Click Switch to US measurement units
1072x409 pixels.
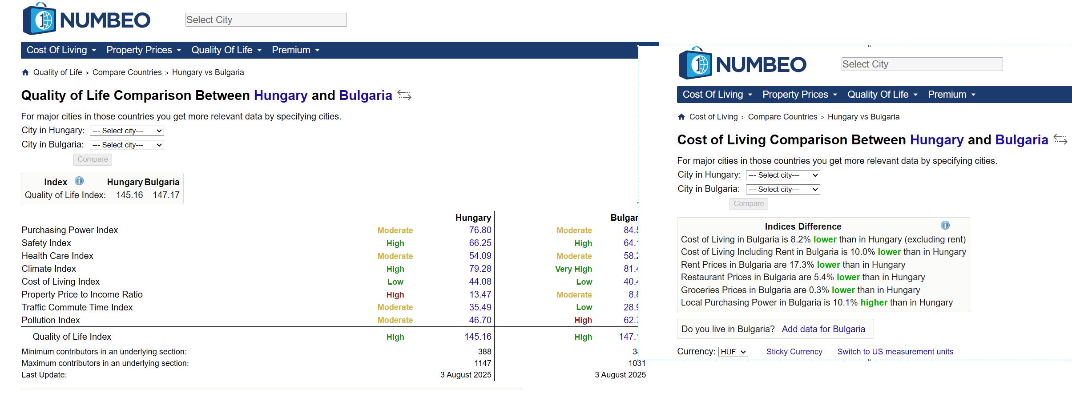click(x=895, y=352)
